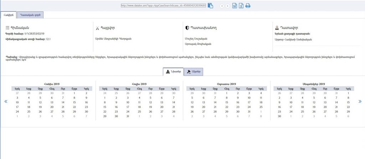Viewport: 365px width, 159px height.
Task: Click the session icon on the Նիստեր tab
Action: [168, 72]
